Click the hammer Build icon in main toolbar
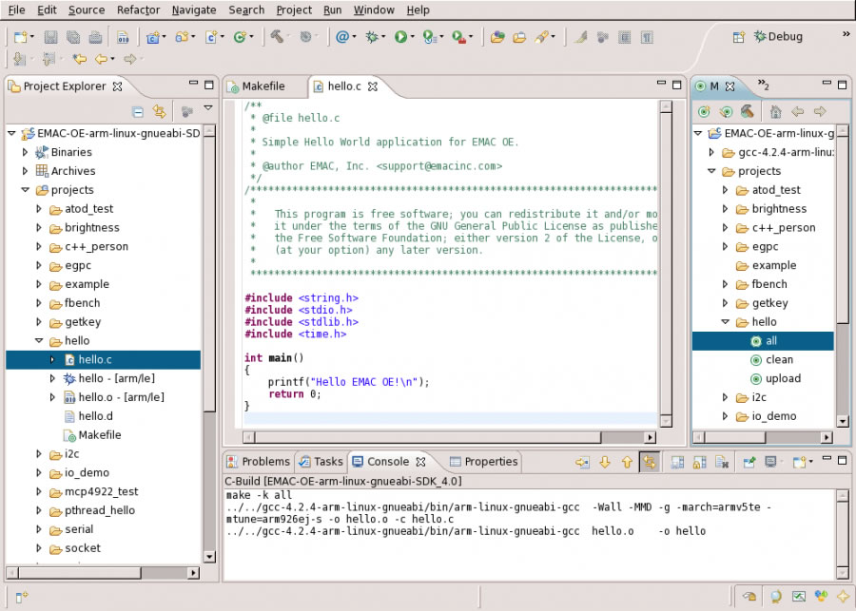Viewport: 856px width, 611px height. (x=275, y=37)
